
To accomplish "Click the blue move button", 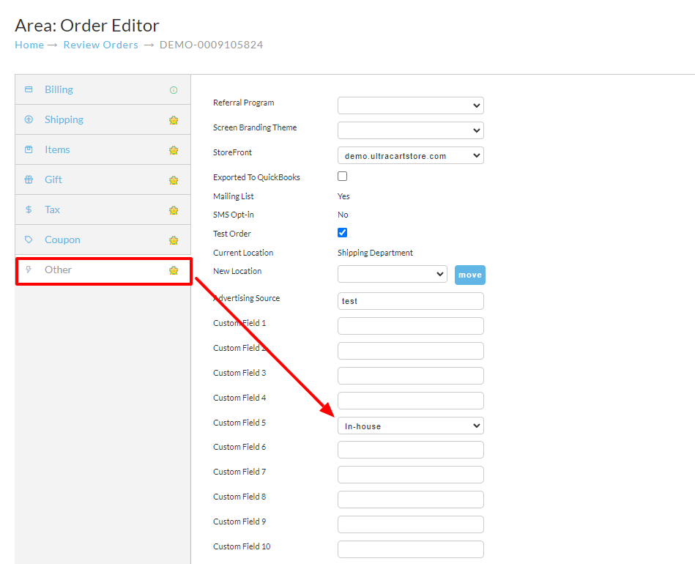I will (x=470, y=275).
